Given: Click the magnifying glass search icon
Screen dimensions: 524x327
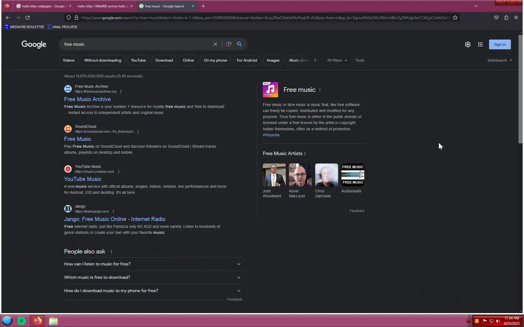Looking at the screenshot, I should [x=239, y=44].
